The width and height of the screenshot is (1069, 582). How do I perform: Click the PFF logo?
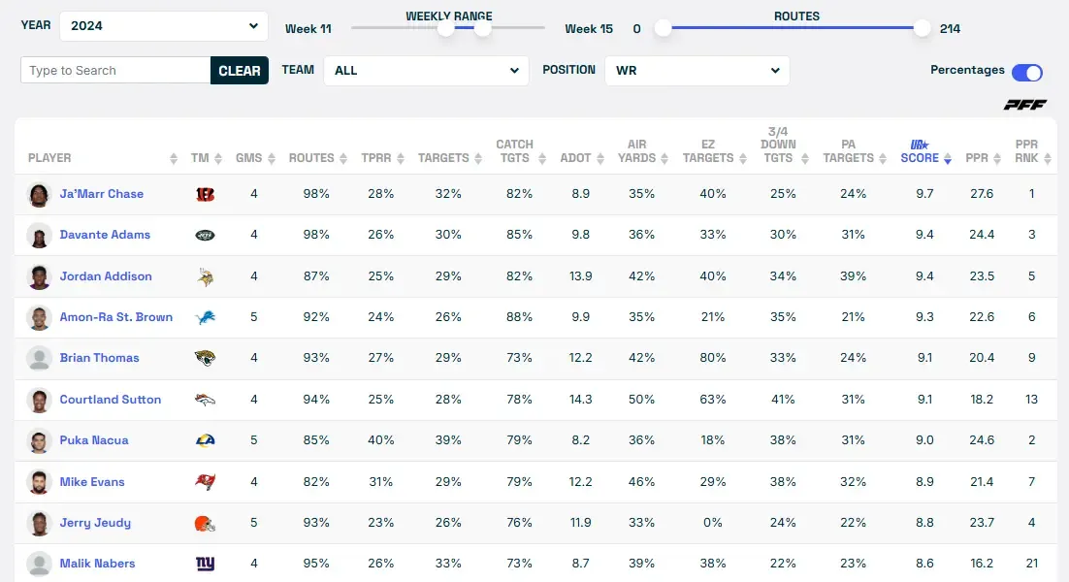1024,105
